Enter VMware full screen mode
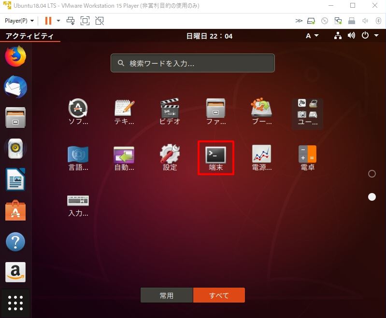 tap(85, 21)
